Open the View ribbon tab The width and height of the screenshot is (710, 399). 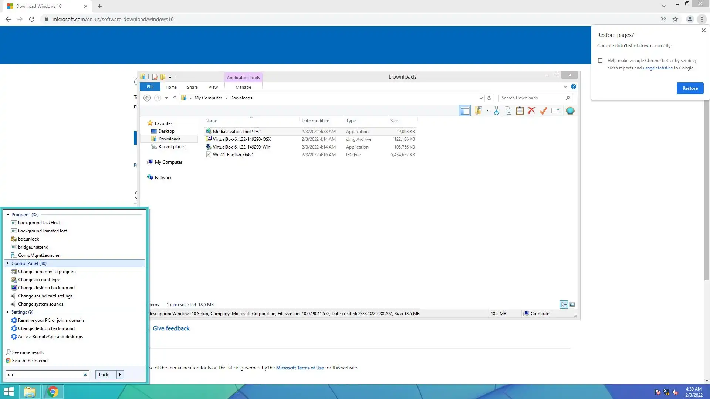(x=213, y=87)
